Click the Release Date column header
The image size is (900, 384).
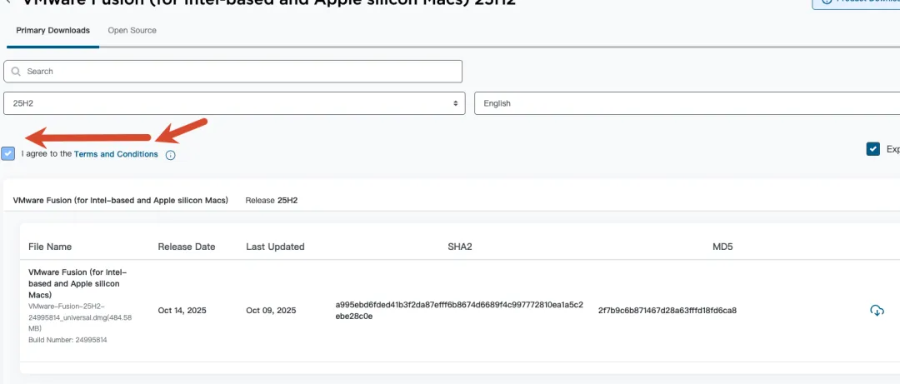(187, 247)
